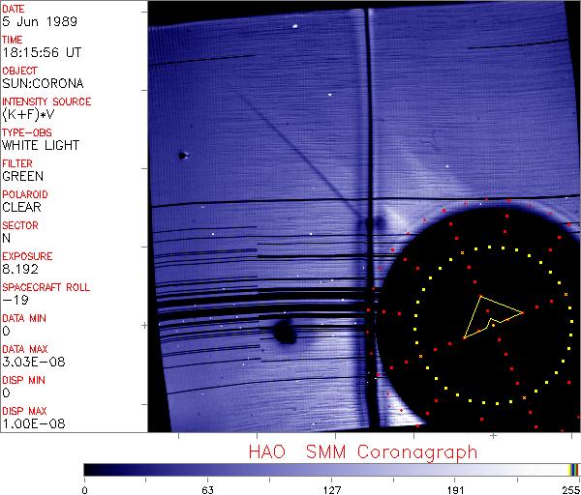Click the 127 tick label under the color bar
The height and width of the screenshot is (495, 581).
click(x=332, y=488)
